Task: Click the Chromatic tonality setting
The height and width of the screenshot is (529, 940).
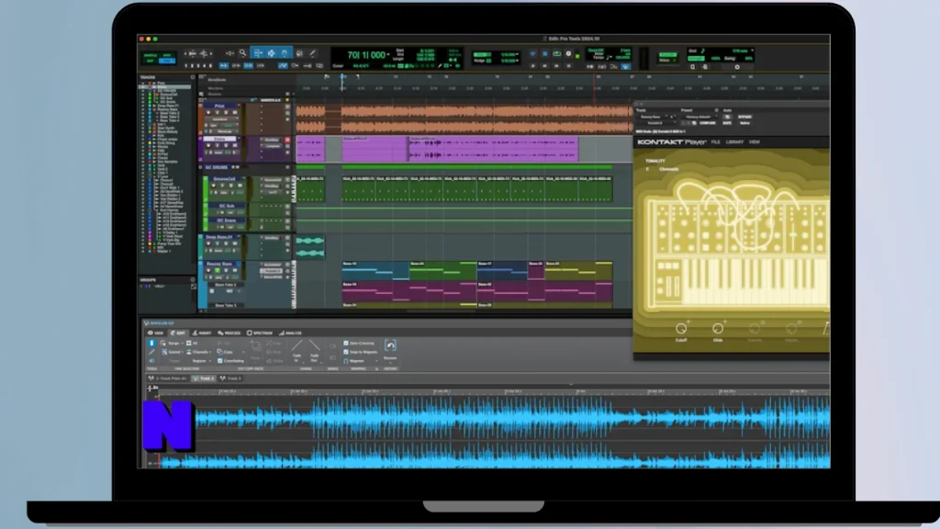Action: point(669,169)
